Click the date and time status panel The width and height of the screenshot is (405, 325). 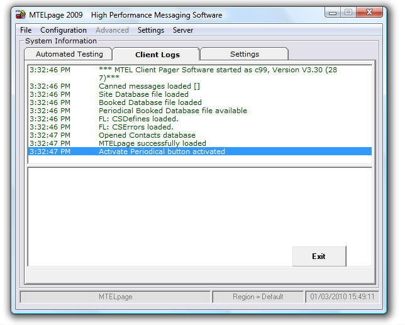point(342,297)
